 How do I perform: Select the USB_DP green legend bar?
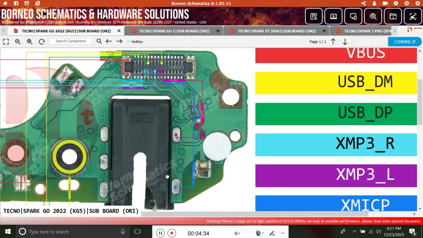[x=336, y=114]
